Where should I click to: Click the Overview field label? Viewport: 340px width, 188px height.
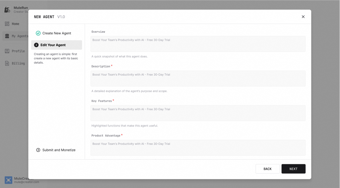pos(98,31)
